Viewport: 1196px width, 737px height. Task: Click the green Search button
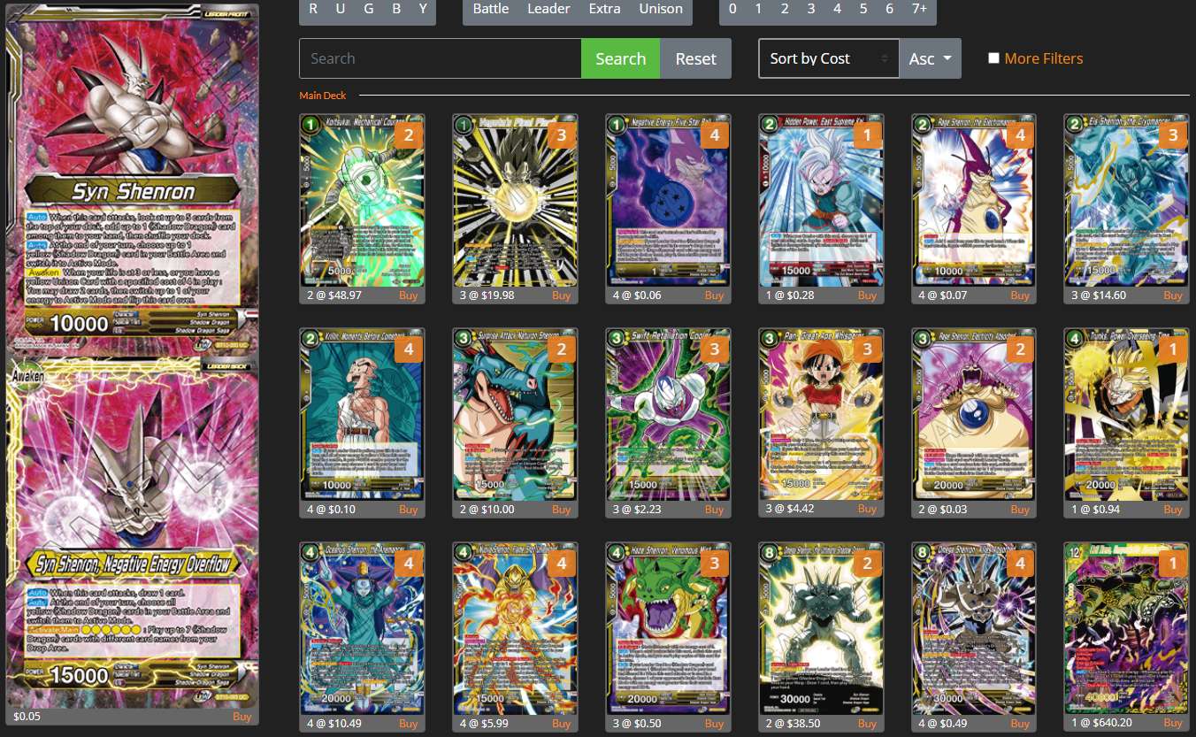620,58
